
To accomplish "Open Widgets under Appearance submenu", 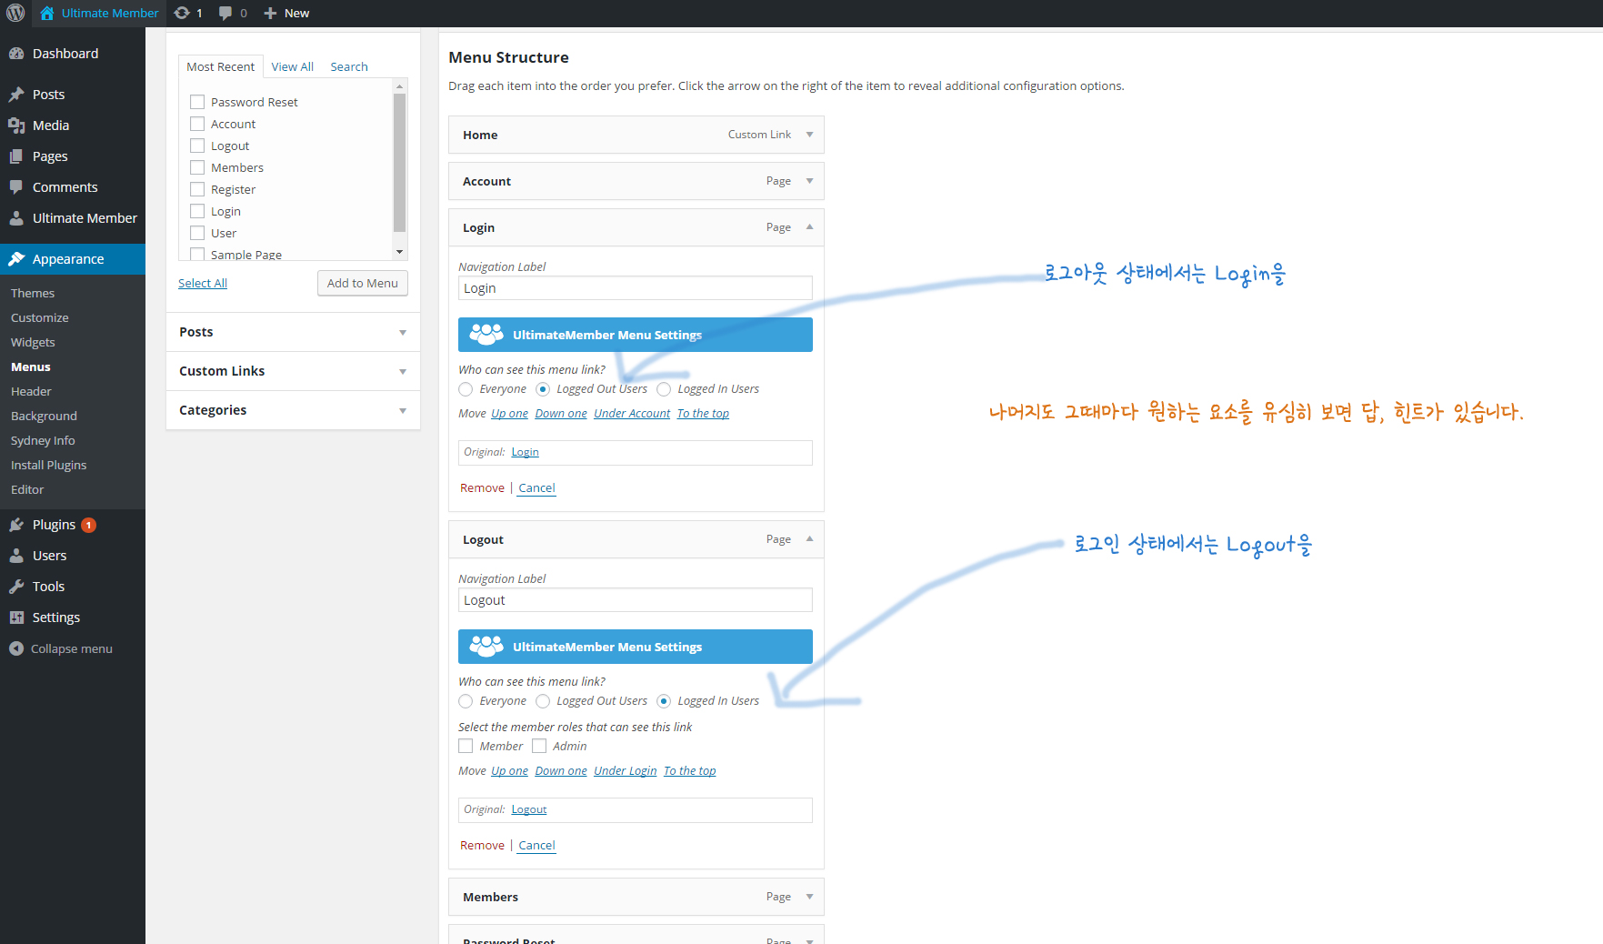I will click(x=33, y=342).
